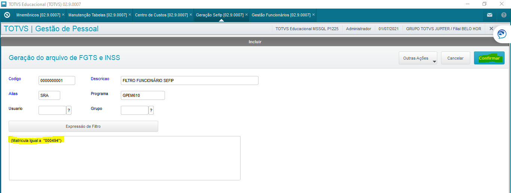Open the help question mark icon
The height and width of the screenshot is (193, 511).
tap(504, 15)
